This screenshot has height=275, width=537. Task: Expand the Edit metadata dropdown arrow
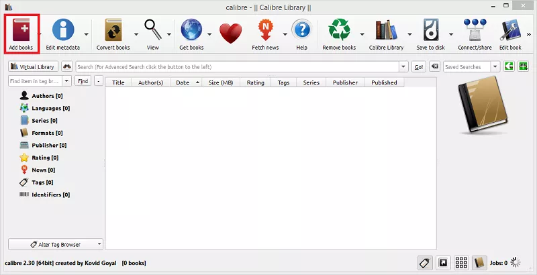[87, 34]
